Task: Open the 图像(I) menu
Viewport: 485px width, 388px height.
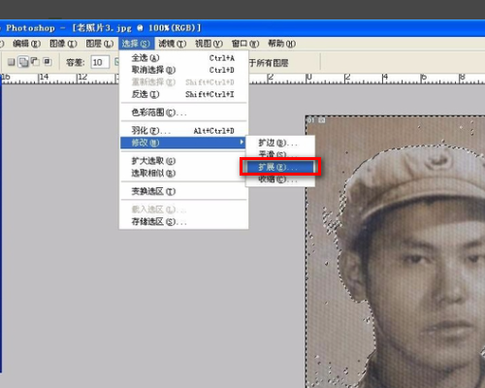Action: (63, 44)
